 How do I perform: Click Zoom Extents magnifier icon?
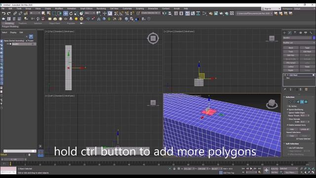point(309,168)
